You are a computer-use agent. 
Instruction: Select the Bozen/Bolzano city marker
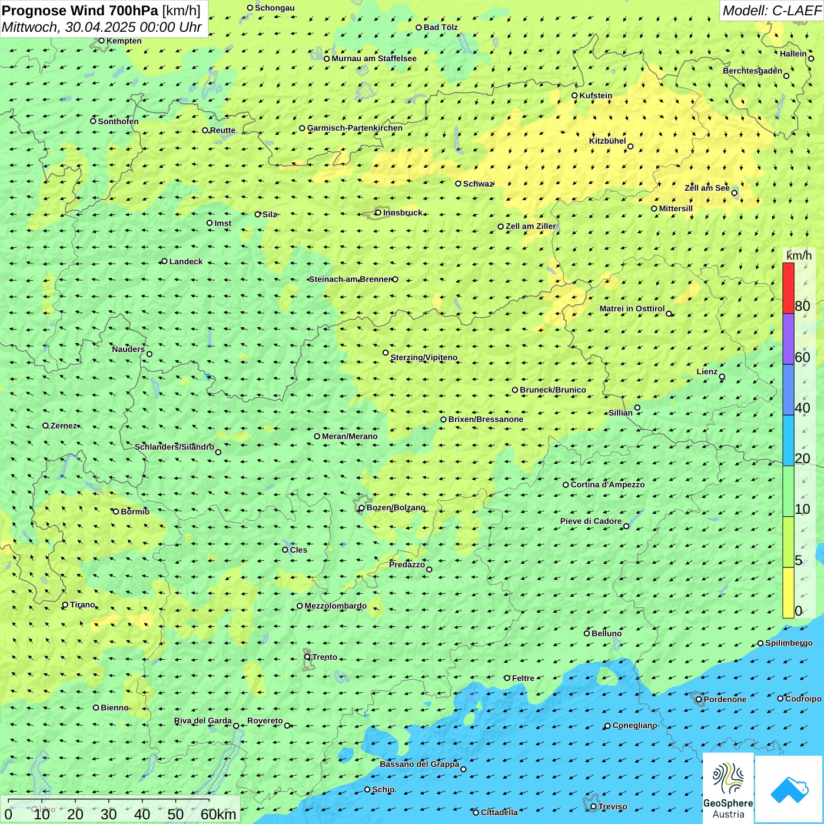coord(362,508)
